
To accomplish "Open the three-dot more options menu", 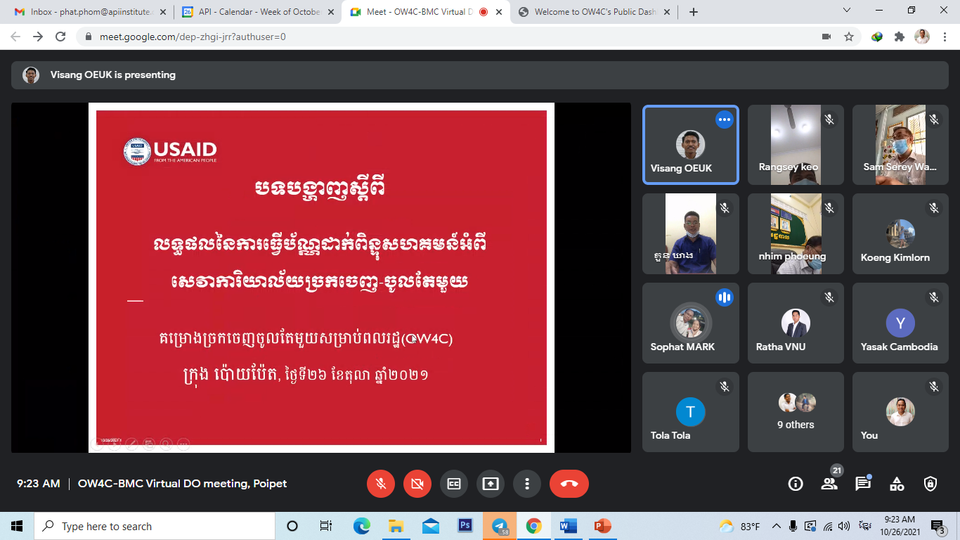I will point(527,484).
